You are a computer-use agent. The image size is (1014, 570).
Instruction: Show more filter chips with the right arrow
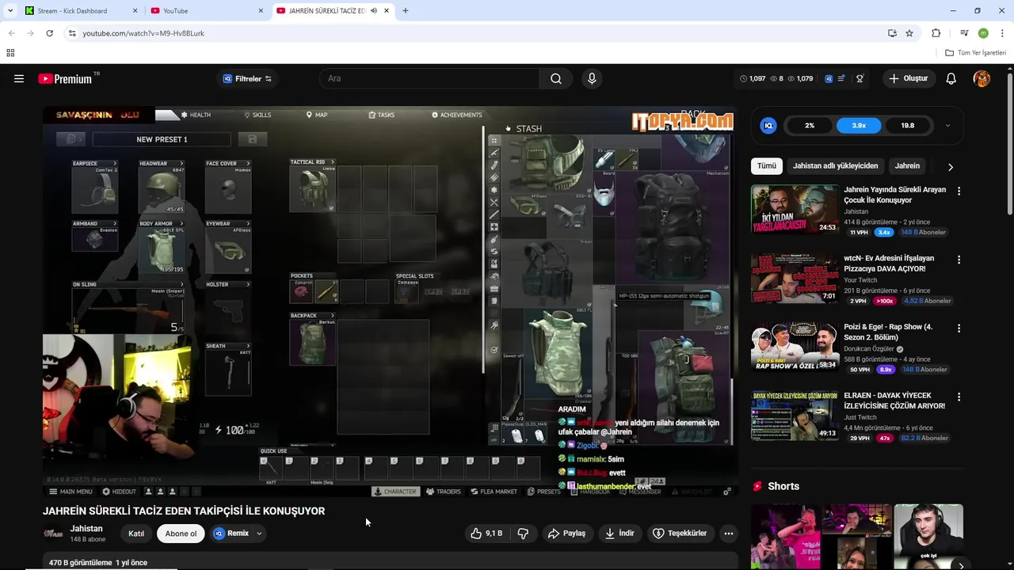click(951, 167)
